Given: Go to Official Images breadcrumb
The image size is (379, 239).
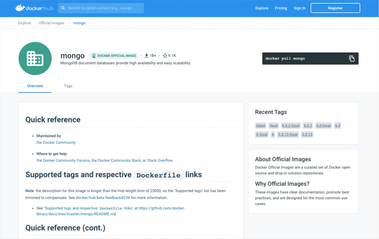Looking at the screenshot, I should pyautogui.click(x=51, y=23).
